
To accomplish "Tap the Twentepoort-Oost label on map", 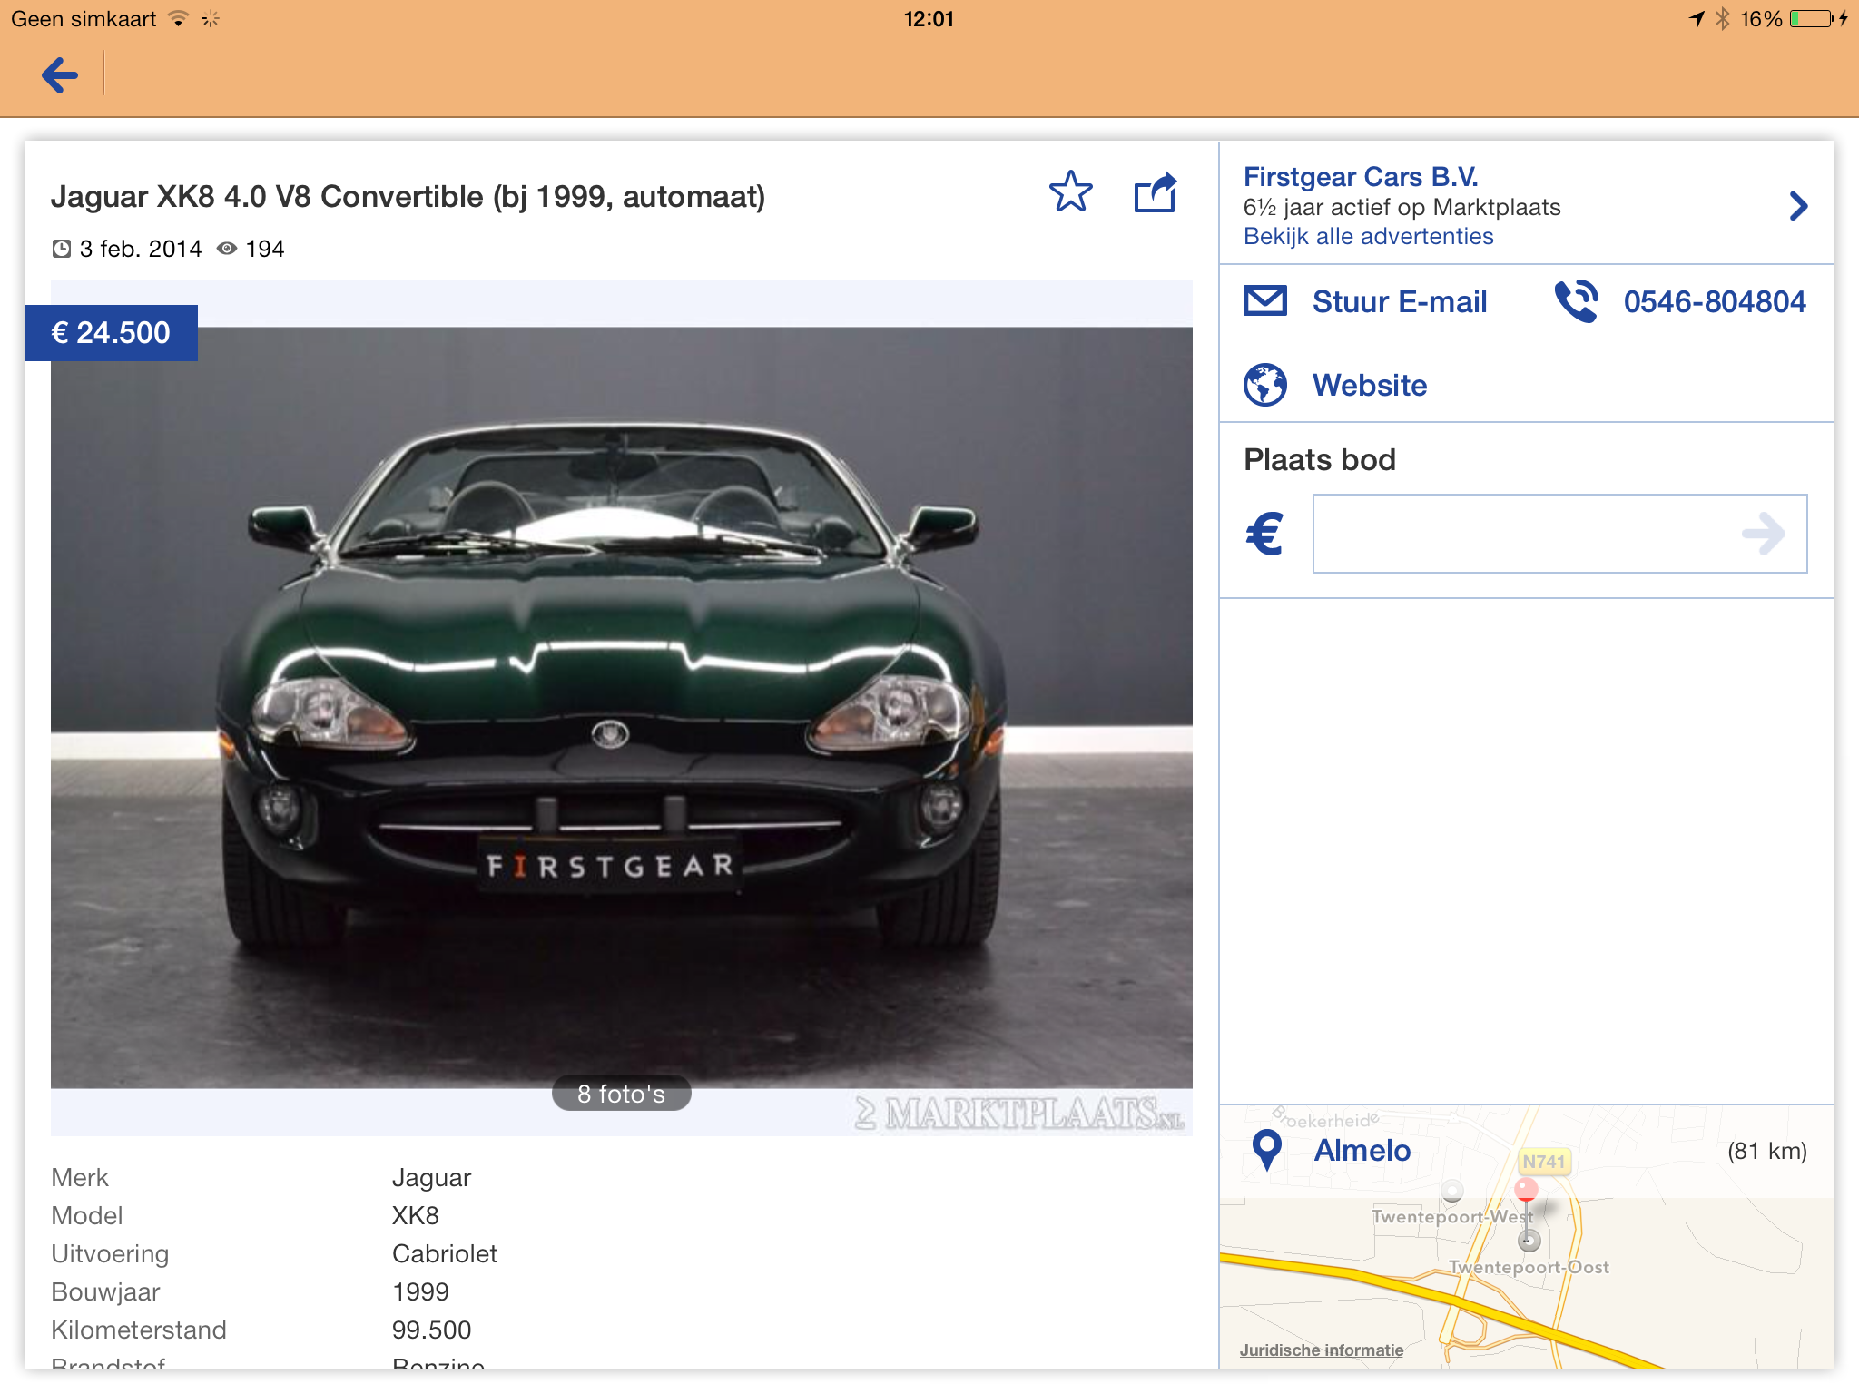I will 1529,1267.
